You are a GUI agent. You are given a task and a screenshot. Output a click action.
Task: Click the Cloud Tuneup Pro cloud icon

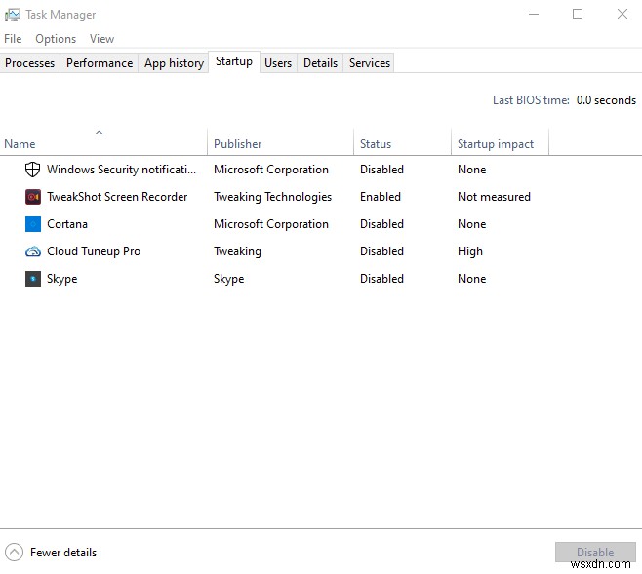tap(33, 251)
